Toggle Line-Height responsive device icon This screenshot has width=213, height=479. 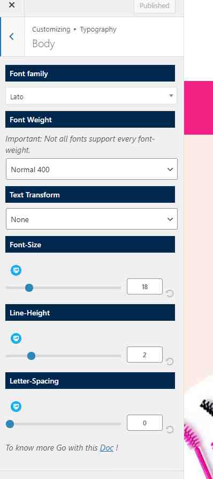[x=16, y=338]
